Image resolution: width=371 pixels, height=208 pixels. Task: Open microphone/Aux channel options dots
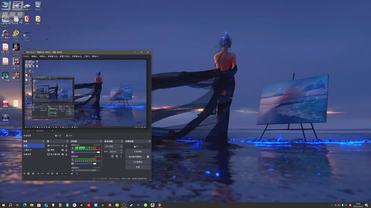pyautogui.click(x=73, y=148)
